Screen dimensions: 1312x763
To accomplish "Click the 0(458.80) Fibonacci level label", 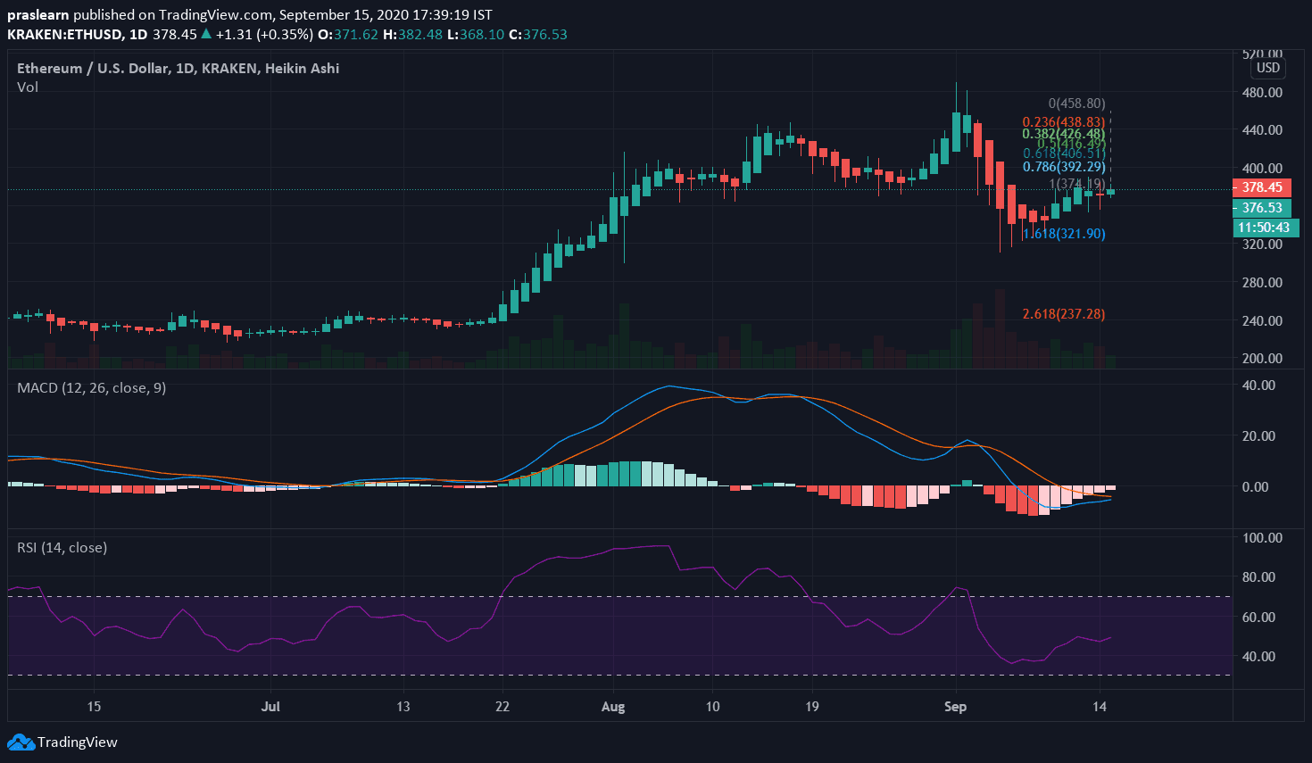I will pyautogui.click(x=1076, y=104).
